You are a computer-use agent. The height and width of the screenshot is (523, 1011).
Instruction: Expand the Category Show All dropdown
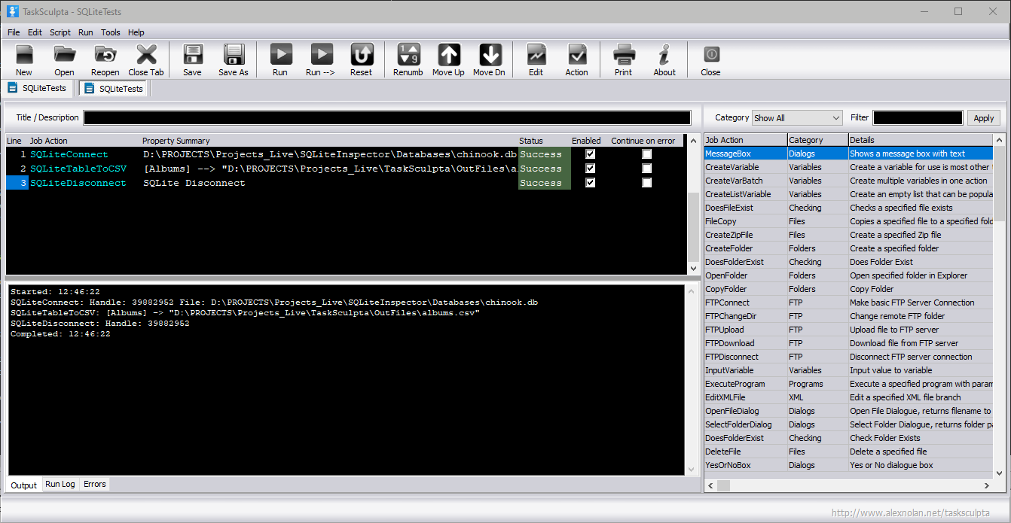click(x=797, y=118)
